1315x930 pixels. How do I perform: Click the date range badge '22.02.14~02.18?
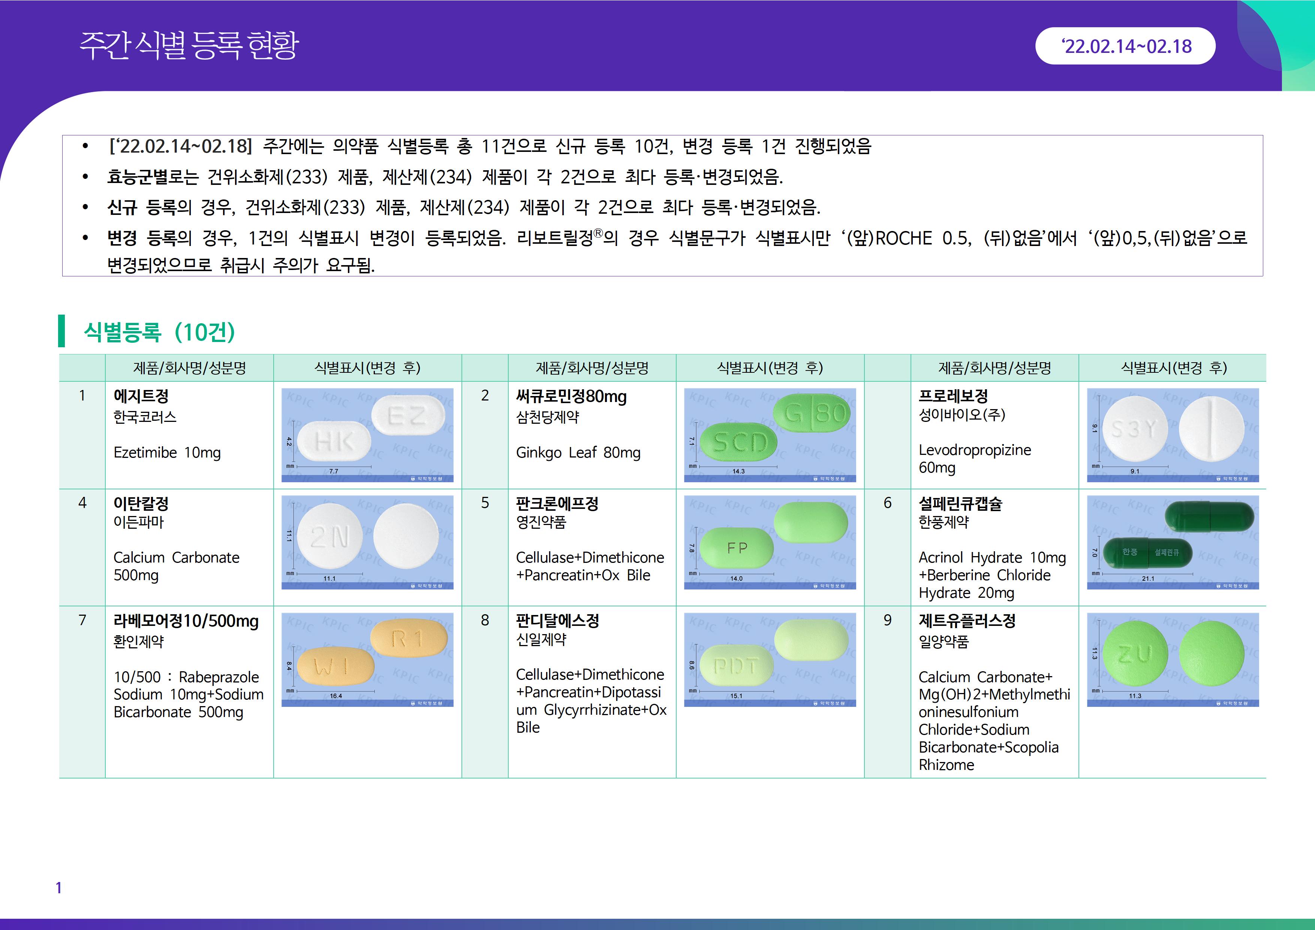(x=1125, y=46)
